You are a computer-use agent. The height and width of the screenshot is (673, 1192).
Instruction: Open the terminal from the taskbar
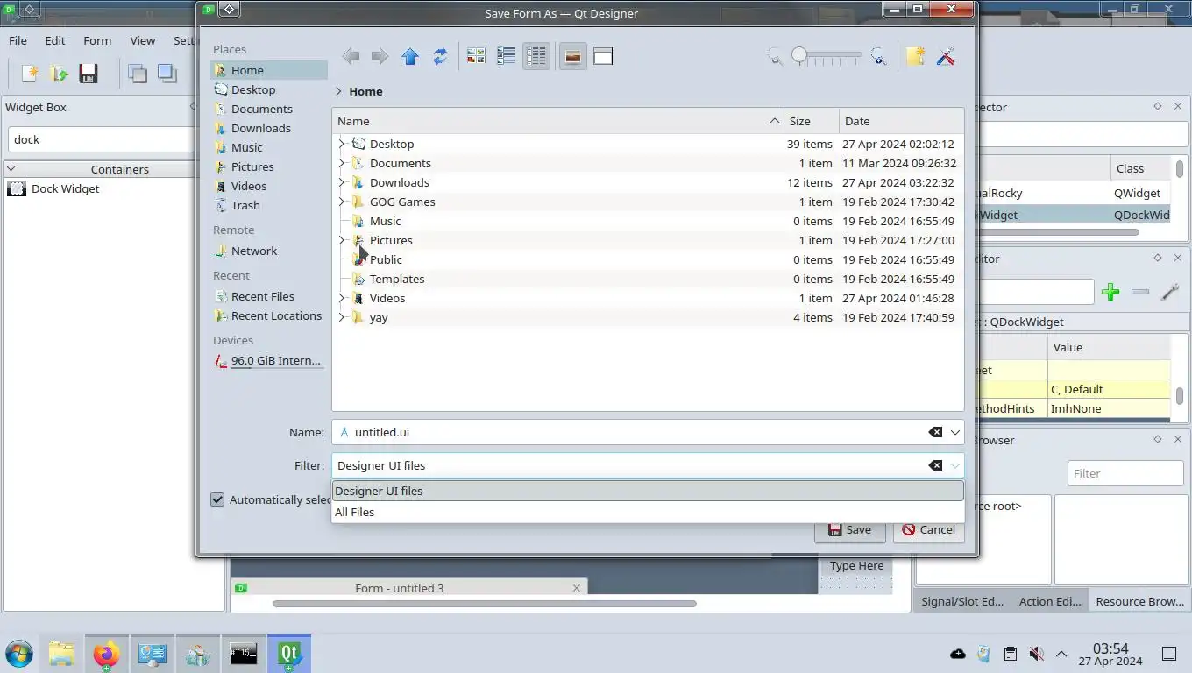(243, 654)
